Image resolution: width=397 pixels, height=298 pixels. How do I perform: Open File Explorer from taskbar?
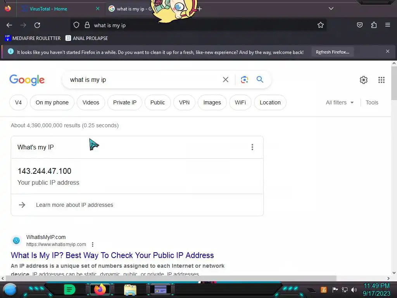tap(130, 289)
